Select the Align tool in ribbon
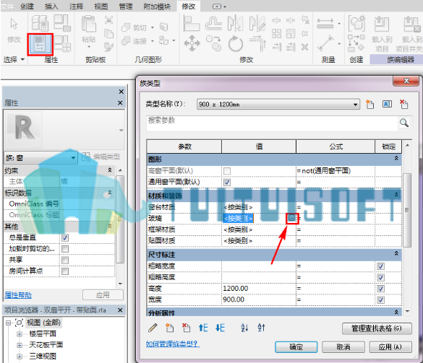 192,23
